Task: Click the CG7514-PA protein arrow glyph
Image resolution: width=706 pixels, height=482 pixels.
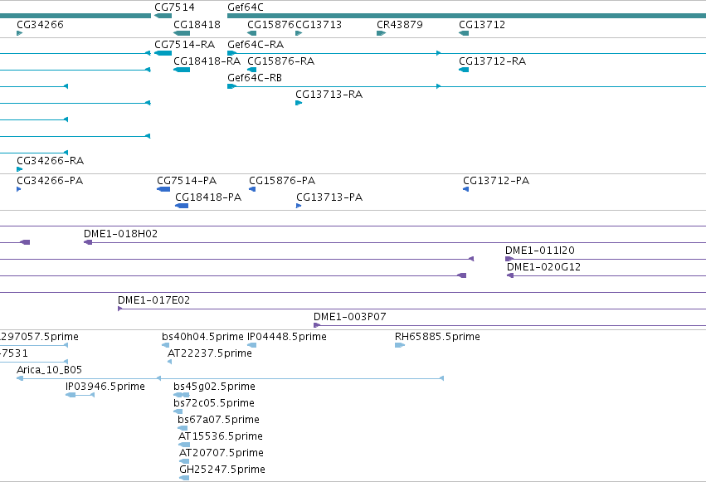Action: tap(163, 189)
